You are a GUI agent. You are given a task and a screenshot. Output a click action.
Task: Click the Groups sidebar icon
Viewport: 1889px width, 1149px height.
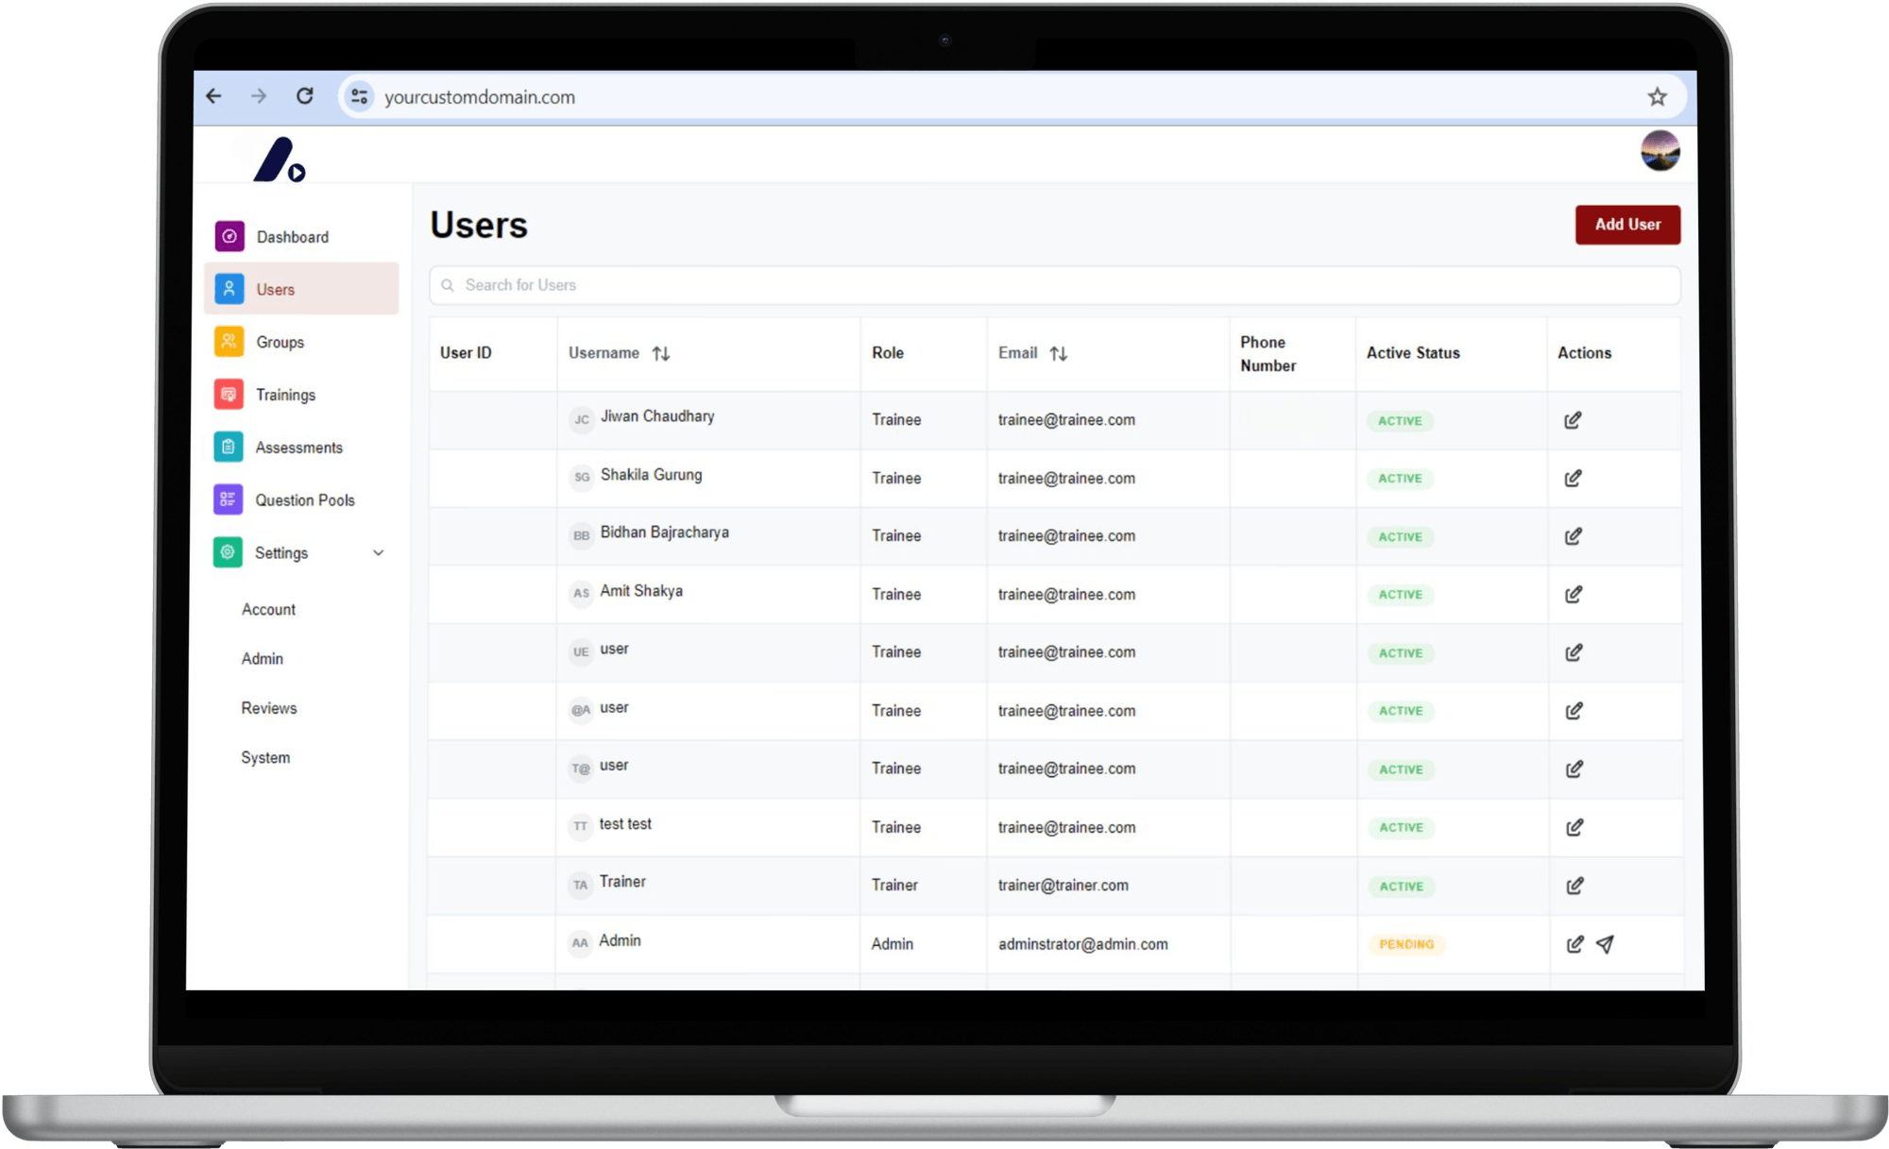229,342
